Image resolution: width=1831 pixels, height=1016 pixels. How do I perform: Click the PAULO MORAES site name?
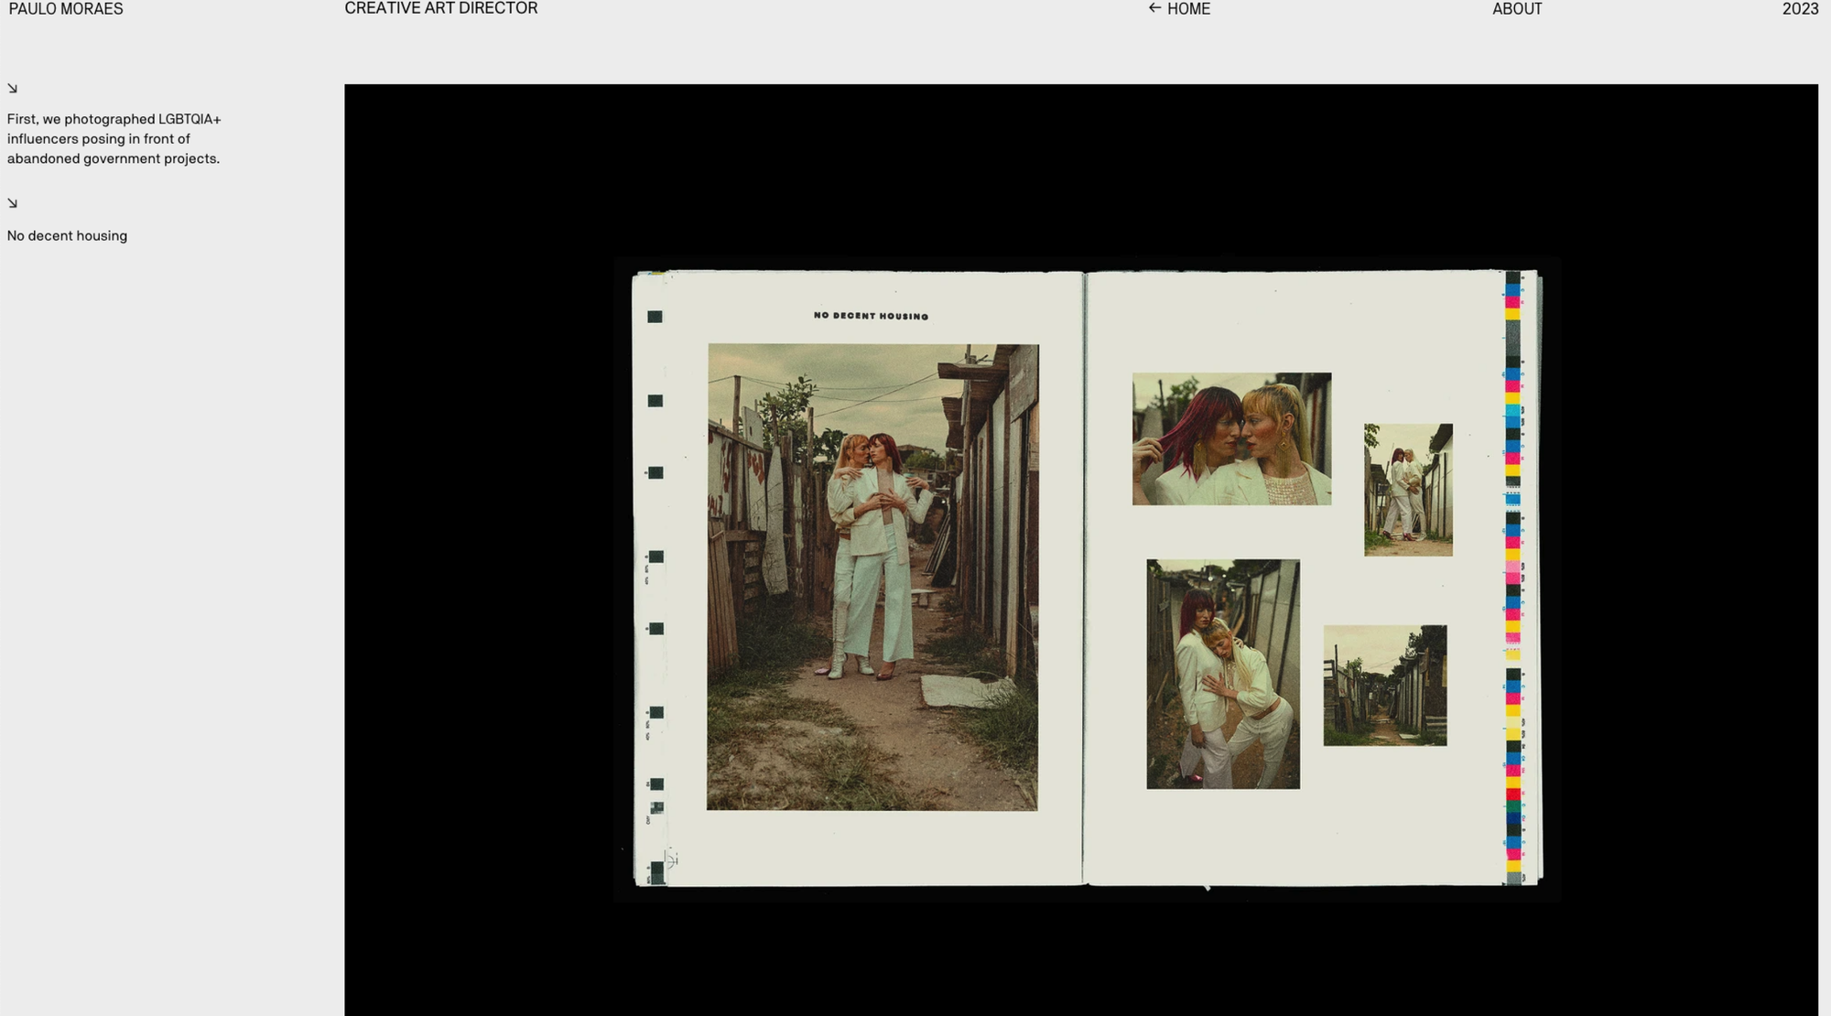[x=66, y=9]
